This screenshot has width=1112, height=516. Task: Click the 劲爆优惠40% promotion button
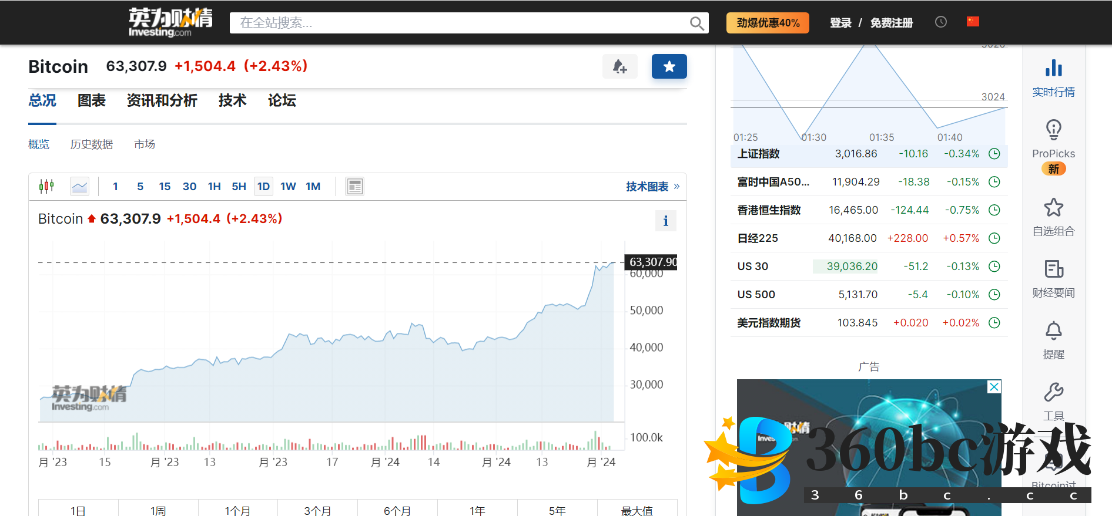[768, 23]
